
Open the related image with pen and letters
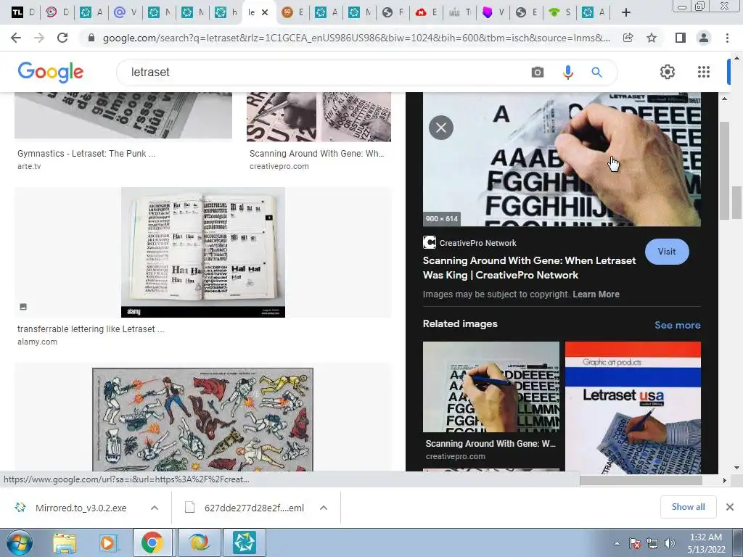pyautogui.click(x=491, y=387)
